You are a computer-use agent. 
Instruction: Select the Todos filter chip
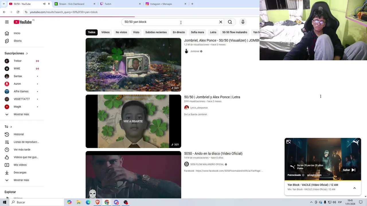92,32
